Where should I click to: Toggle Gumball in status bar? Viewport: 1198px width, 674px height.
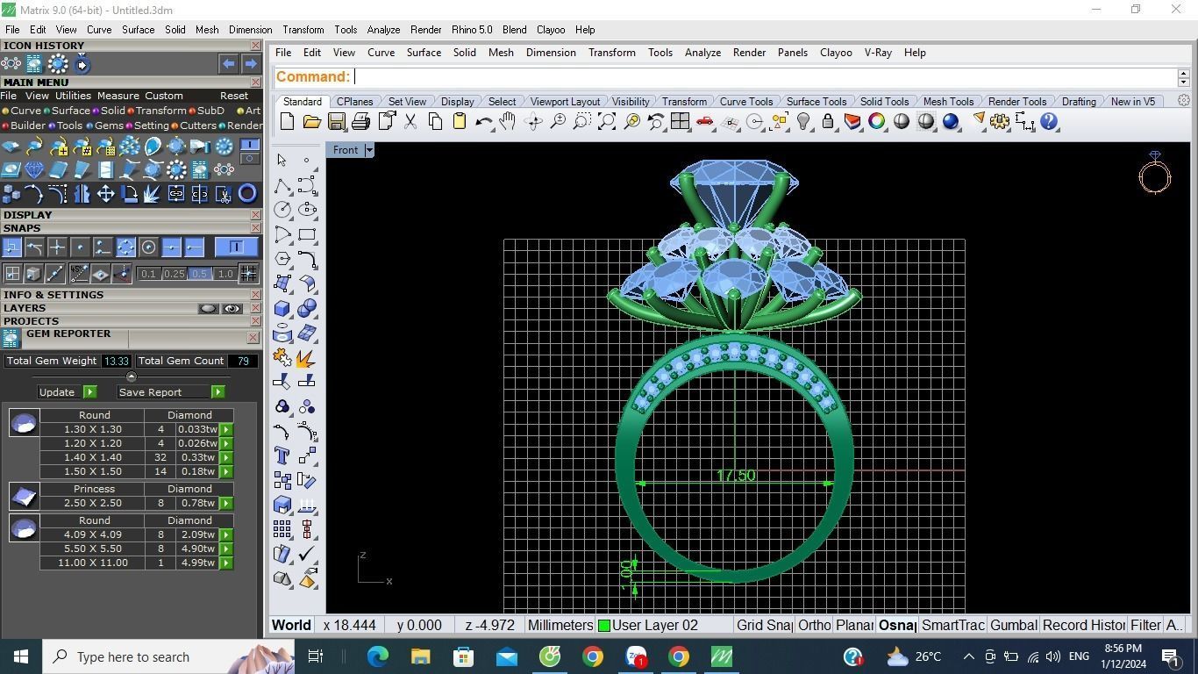tap(1014, 625)
